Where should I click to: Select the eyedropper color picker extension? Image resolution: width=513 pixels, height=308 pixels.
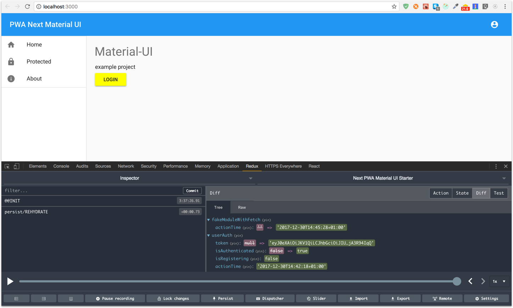pyautogui.click(x=456, y=6)
